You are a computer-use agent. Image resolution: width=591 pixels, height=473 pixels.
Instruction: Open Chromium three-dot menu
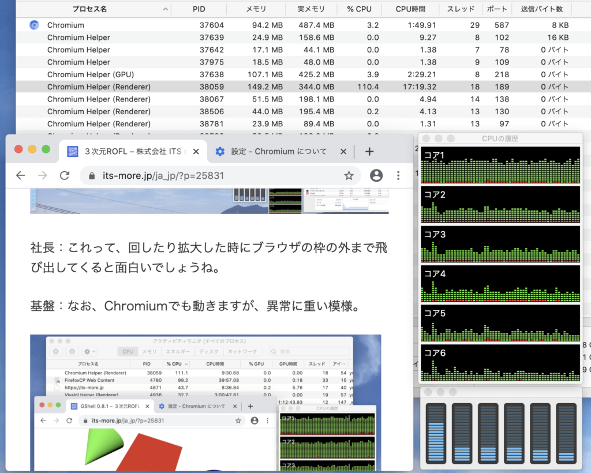[x=398, y=176]
